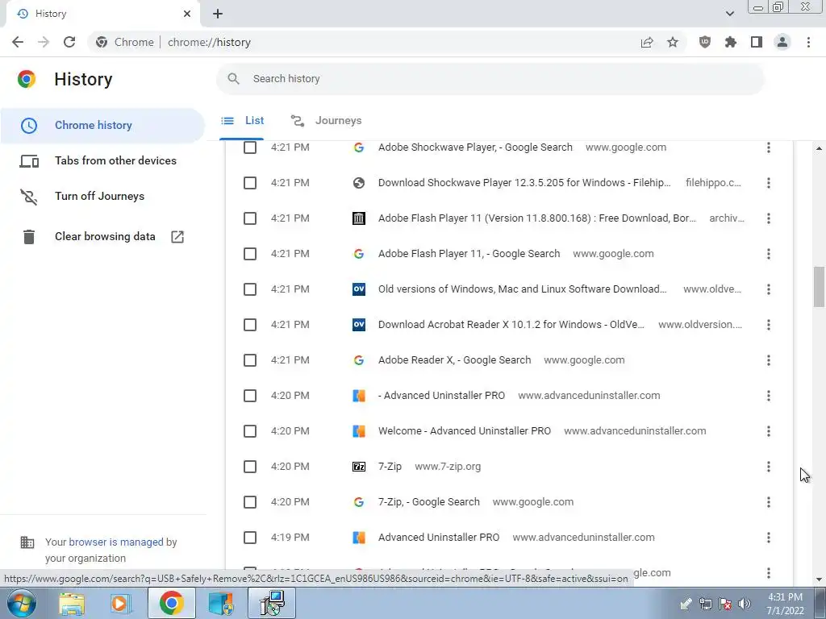Screen dimensions: 826x619
Task: Click the history list scrollbar thumb
Action: pyautogui.click(x=819, y=286)
